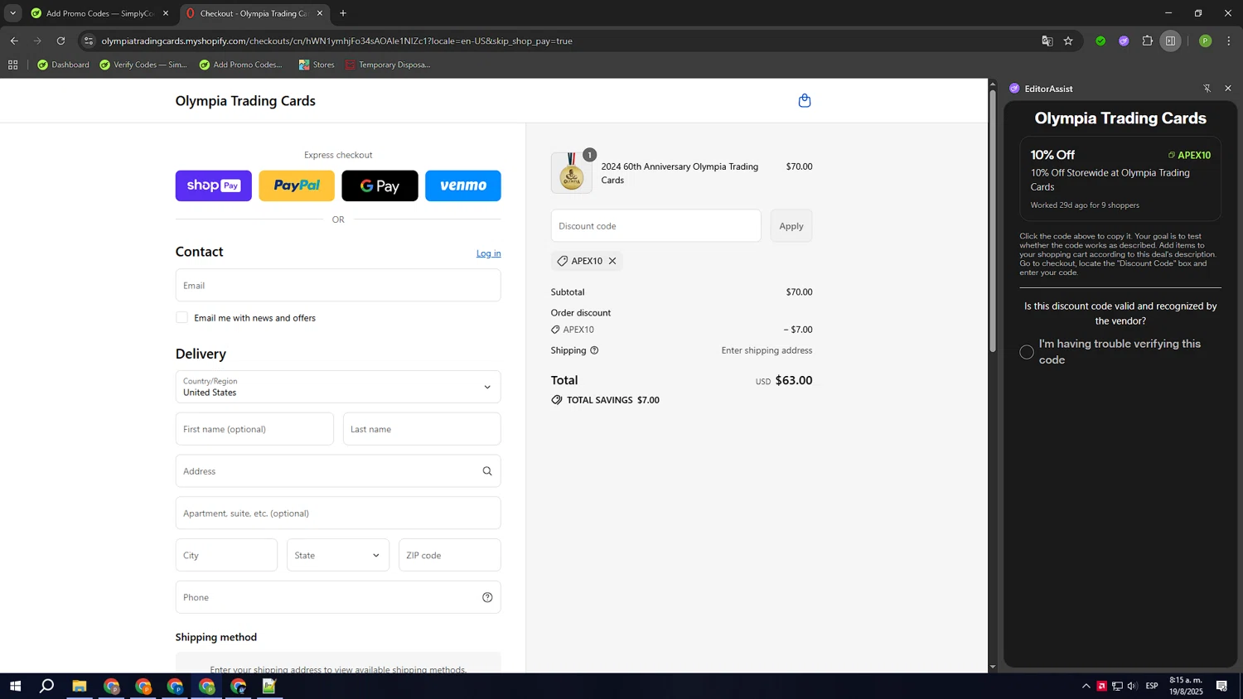
Task: Open the Verify Codes bookmark
Action: point(143,65)
